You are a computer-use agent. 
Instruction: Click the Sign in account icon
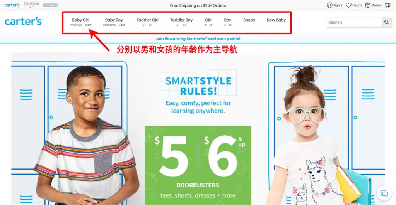click(x=329, y=5)
